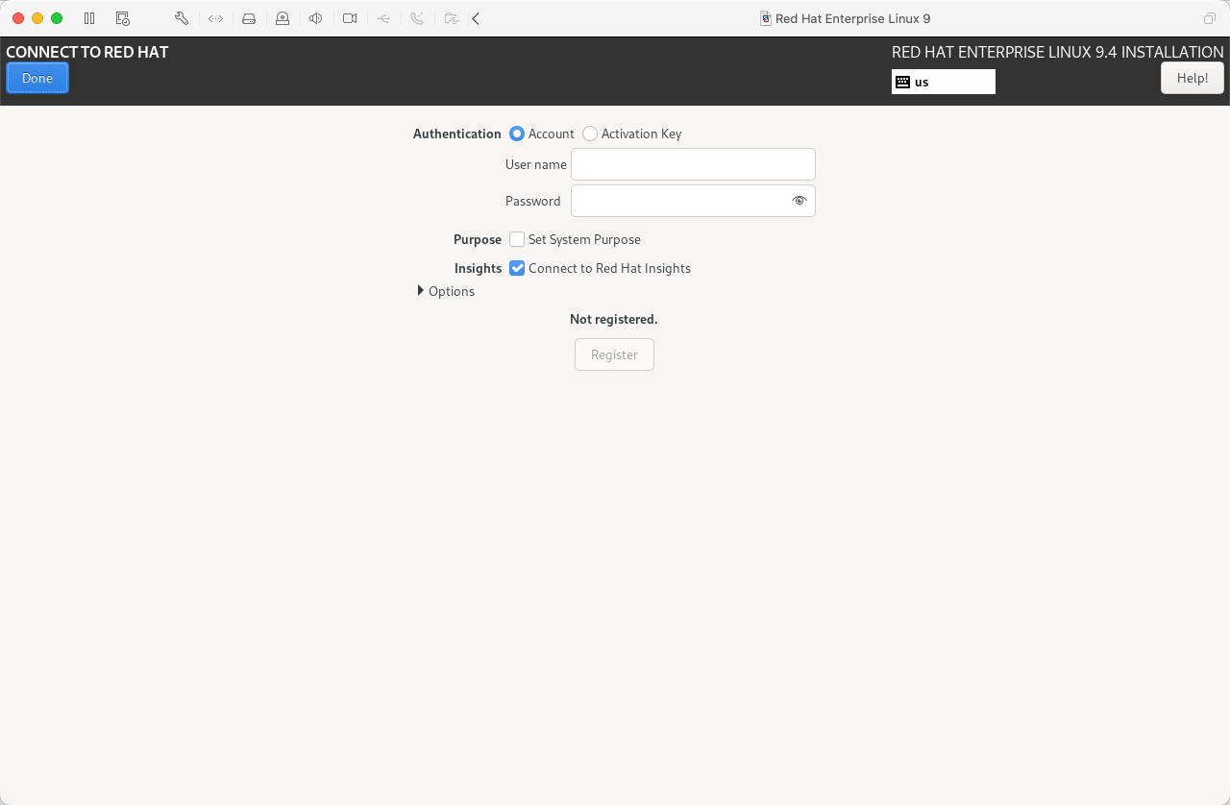Click the display capture camera icon
1230x805 pixels.
click(350, 18)
